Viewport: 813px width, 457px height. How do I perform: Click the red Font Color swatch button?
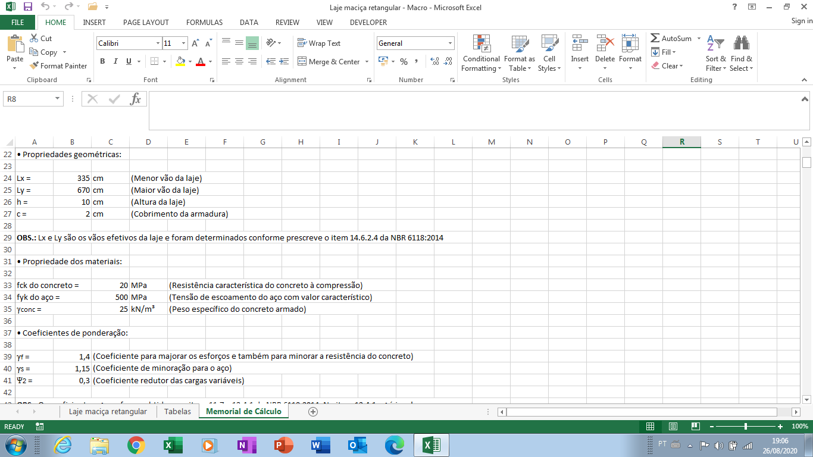point(201,61)
